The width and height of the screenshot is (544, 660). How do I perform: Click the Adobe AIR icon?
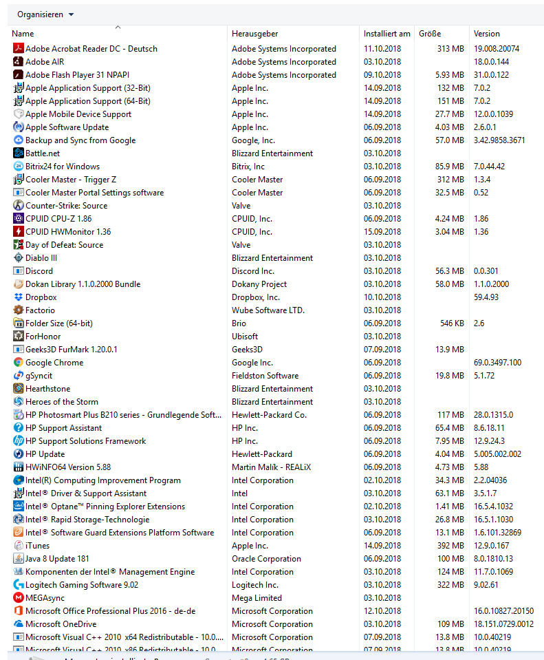click(x=18, y=61)
